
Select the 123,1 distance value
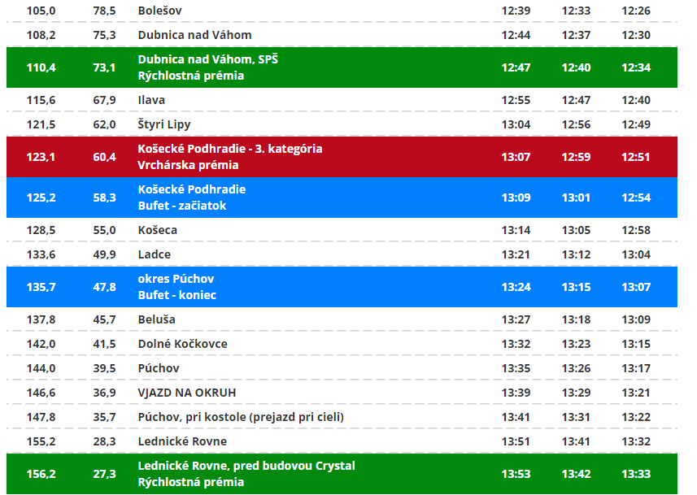41,157
